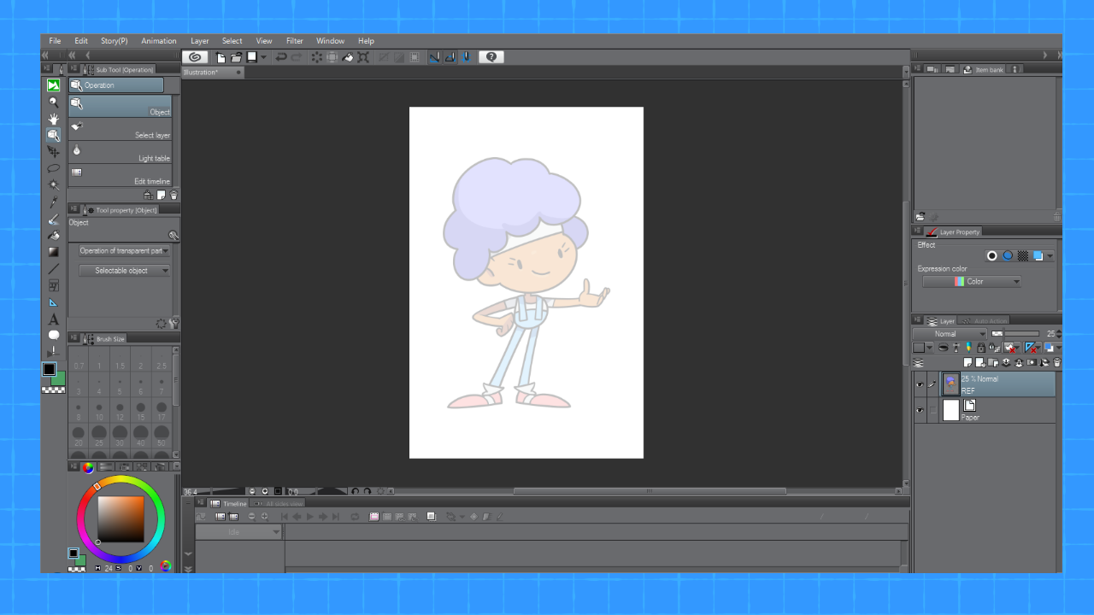The height and width of the screenshot is (615, 1094).
Task: Choose the Text tool in toolbar
Action: [x=54, y=319]
